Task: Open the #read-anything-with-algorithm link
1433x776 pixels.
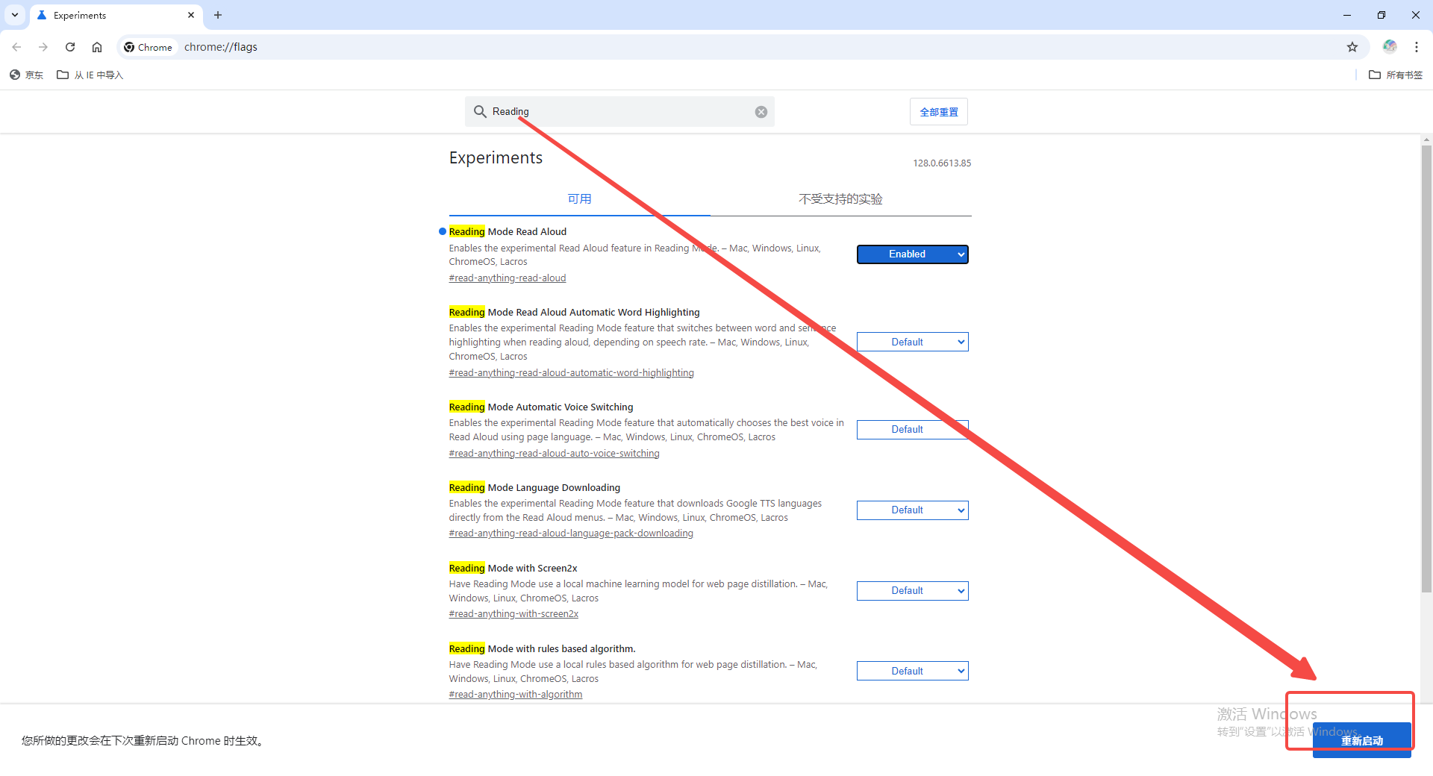Action: tap(516, 694)
